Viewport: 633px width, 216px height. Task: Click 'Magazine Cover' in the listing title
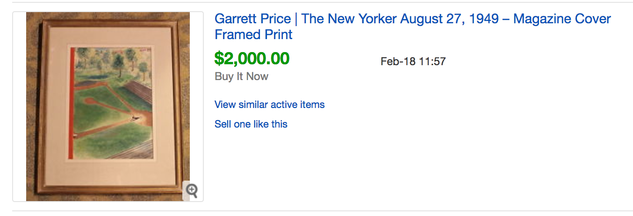click(562, 20)
